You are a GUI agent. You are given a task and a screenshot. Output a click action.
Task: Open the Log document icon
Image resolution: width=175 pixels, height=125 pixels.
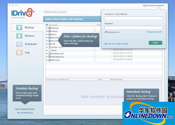point(19,53)
